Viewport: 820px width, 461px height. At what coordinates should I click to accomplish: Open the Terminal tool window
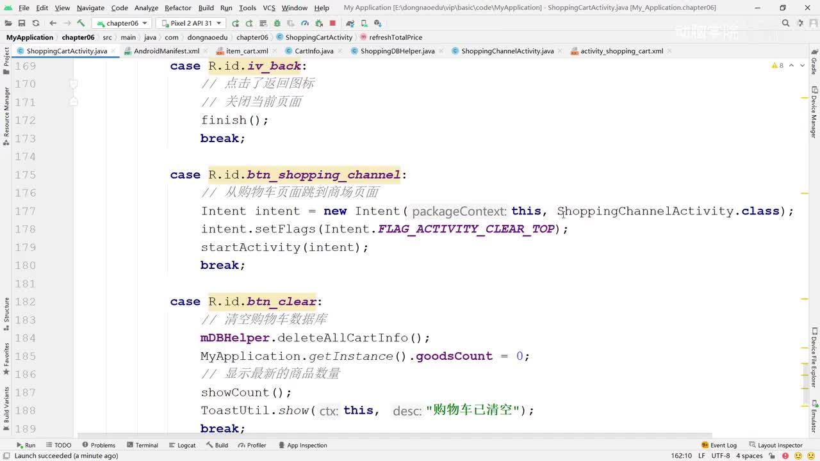click(x=142, y=445)
